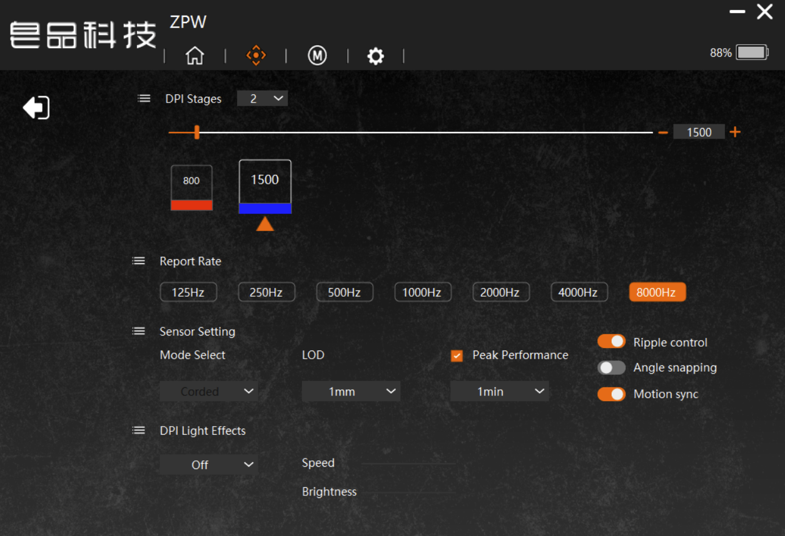Disable the Ripple control toggle

point(611,341)
